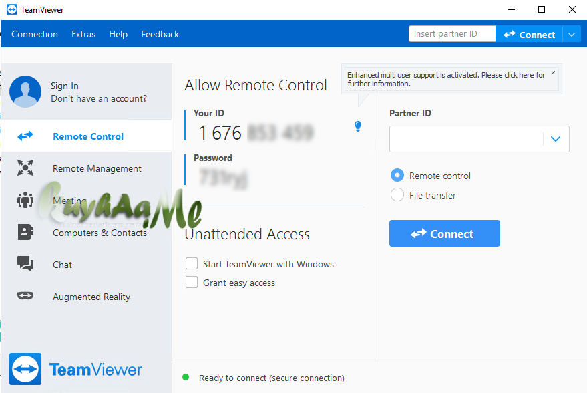This screenshot has width=587, height=393.
Task: Click the Allow Remote Control heading
Action: click(x=256, y=85)
